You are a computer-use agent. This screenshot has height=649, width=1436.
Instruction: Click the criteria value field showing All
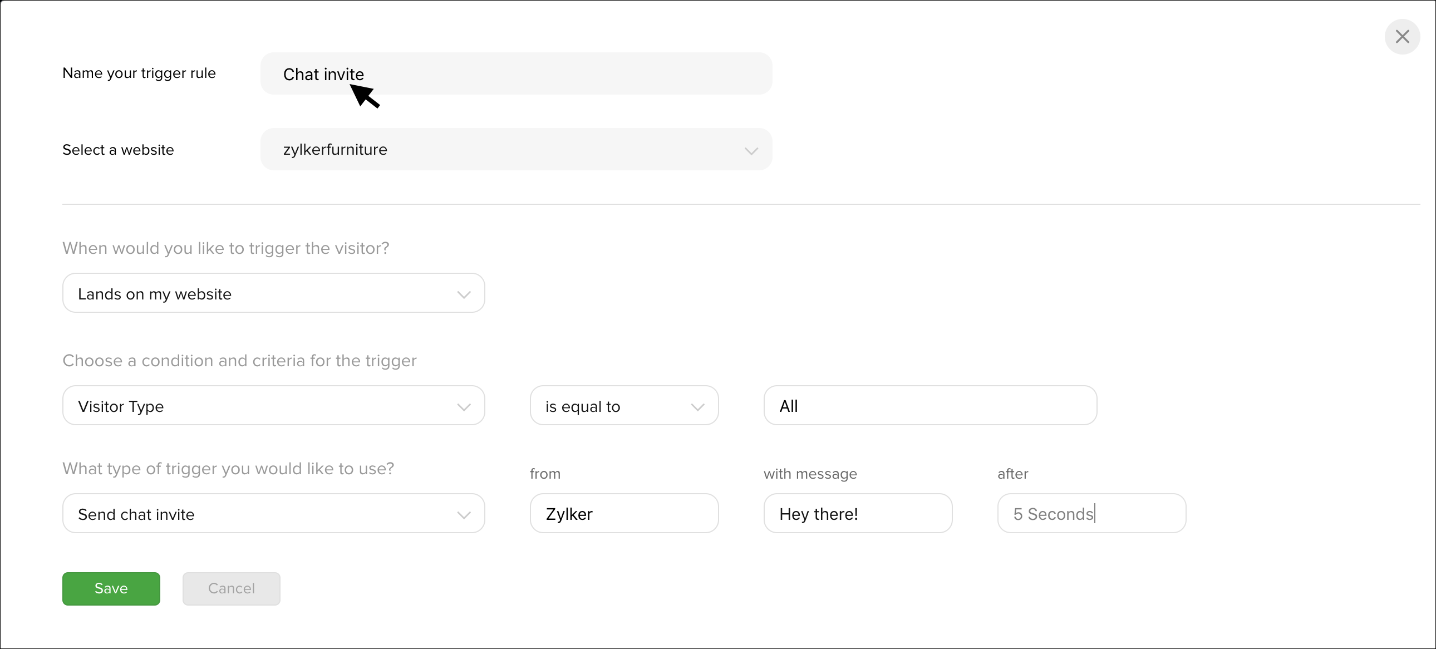click(x=930, y=406)
